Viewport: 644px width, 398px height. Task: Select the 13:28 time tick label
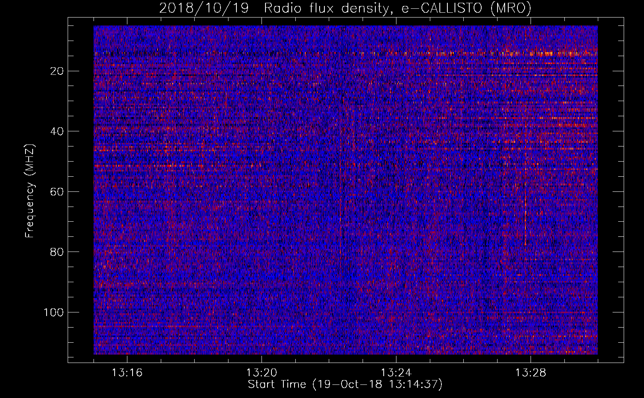coord(531,373)
